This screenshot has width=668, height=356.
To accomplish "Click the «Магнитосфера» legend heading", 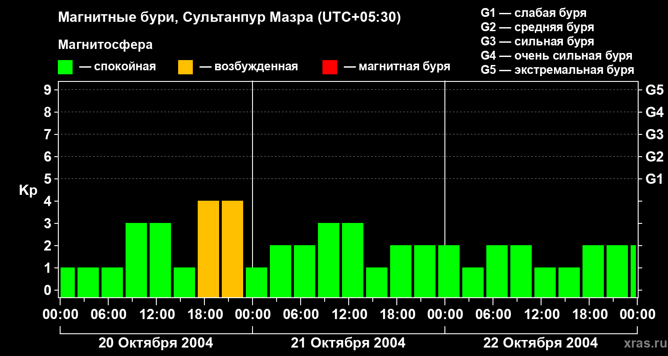I will [x=105, y=45].
